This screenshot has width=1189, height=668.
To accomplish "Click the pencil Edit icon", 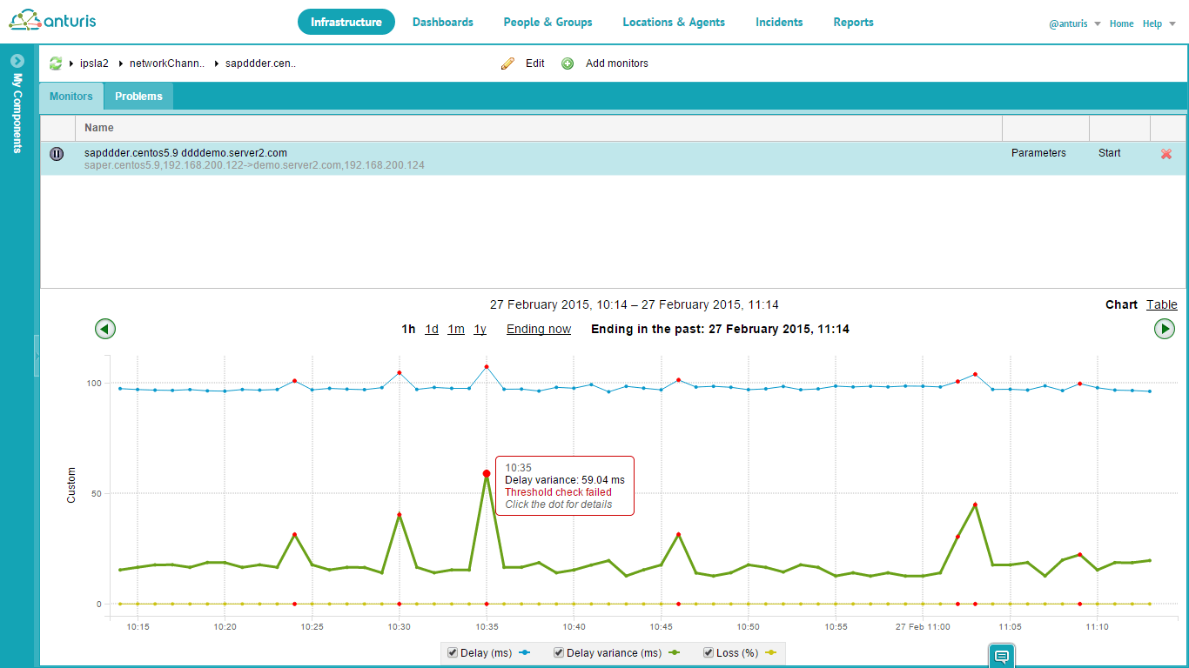I will [x=507, y=63].
